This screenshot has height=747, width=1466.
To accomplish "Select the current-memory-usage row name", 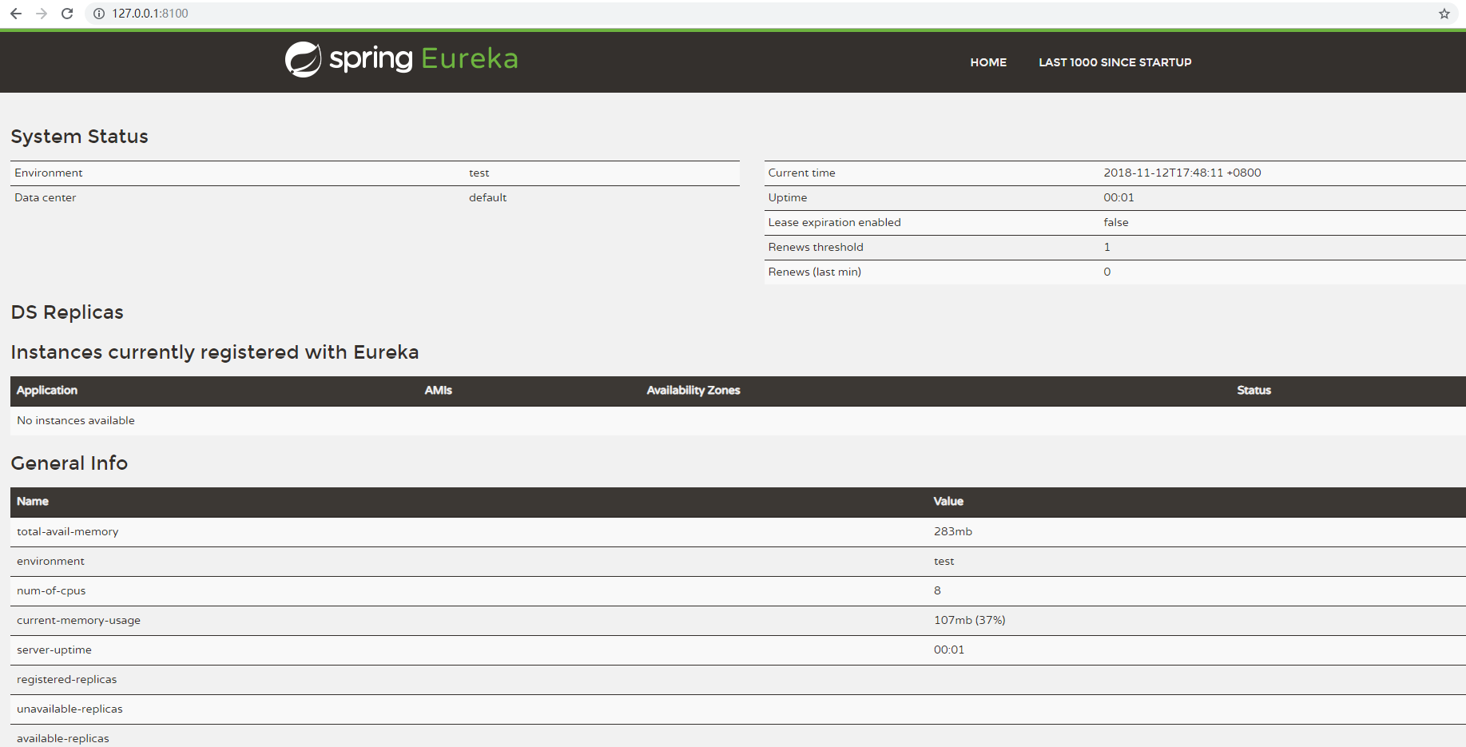I will coord(78,620).
